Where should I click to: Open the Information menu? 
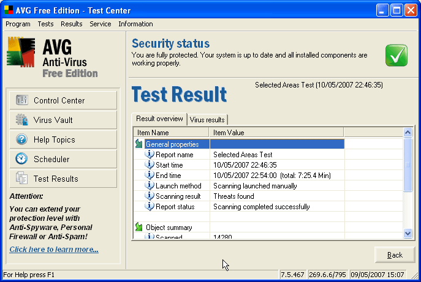[135, 24]
